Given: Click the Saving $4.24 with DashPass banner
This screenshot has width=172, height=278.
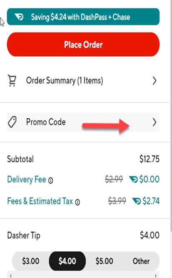Looking at the screenshot, I should (83, 17).
